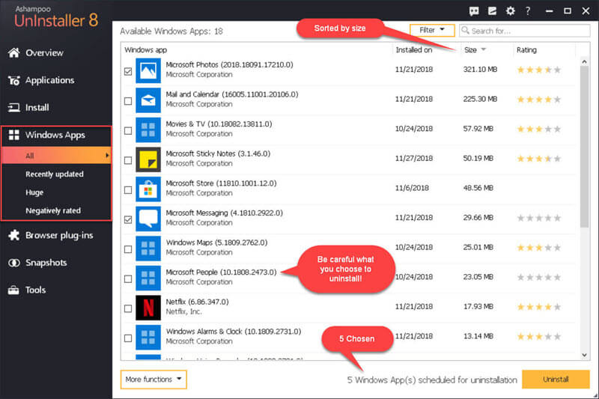This screenshot has width=599, height=399.
Task: Rate Microsoft Messaging with stars
Action: click(538, 218)
